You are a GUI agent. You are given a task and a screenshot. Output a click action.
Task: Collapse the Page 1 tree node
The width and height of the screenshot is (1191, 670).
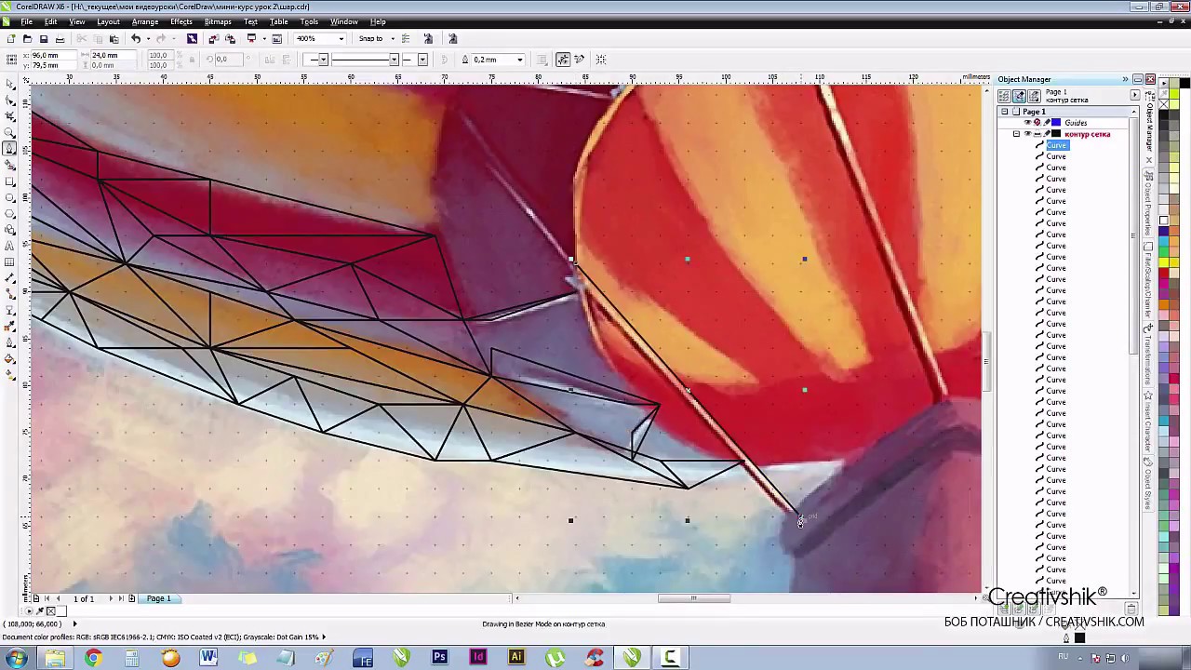click(1004, 112)
